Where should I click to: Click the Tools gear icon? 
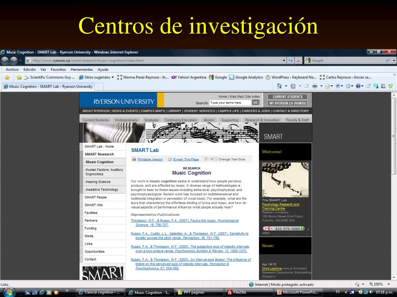point(348,86)
